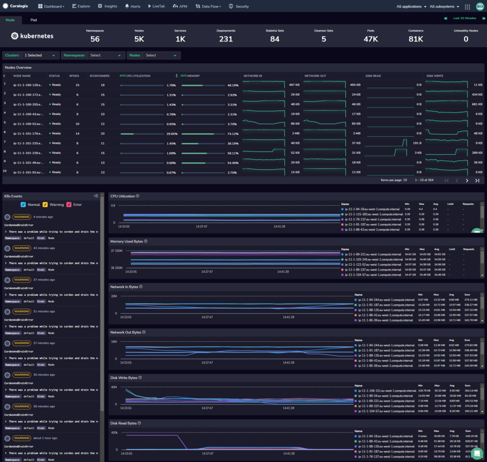Expand the 43 minutes ago warning event
The image size is (487, 462).
6,263
